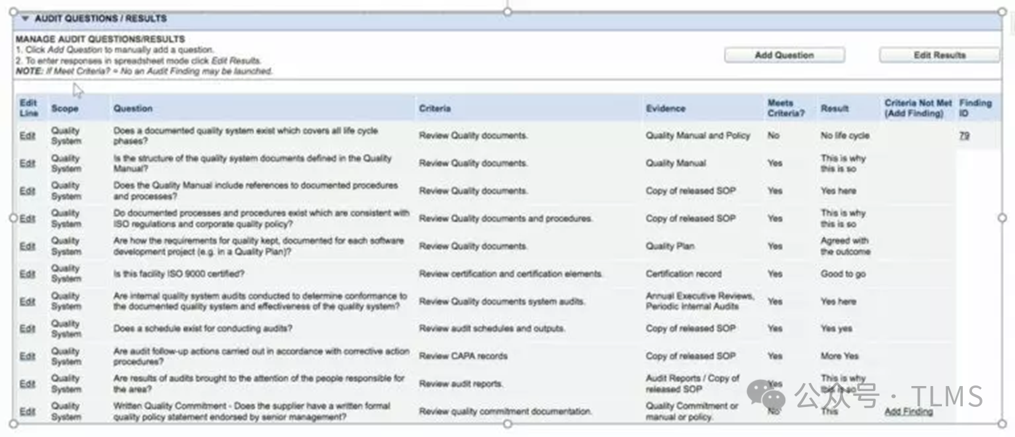
Task: Select the 'Yes yes' result cell
Action: [836, 328]
